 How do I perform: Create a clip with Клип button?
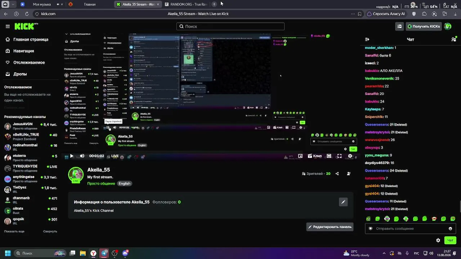[315, 156]
